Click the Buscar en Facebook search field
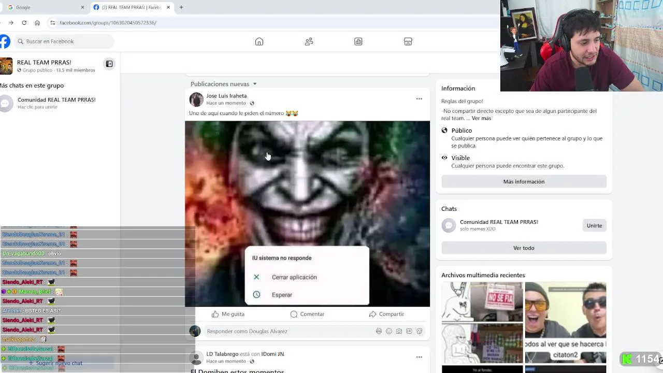The width and height of the screenshot is (663, 373). click(64, 41)
